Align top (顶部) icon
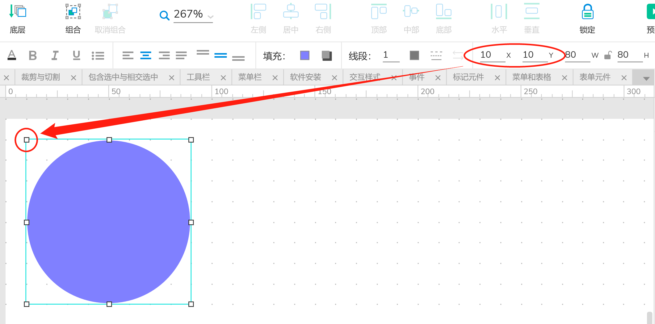Image resolution: width=655 pixels, height=324 pixels. pyautogui.click(x=379, y=12)
